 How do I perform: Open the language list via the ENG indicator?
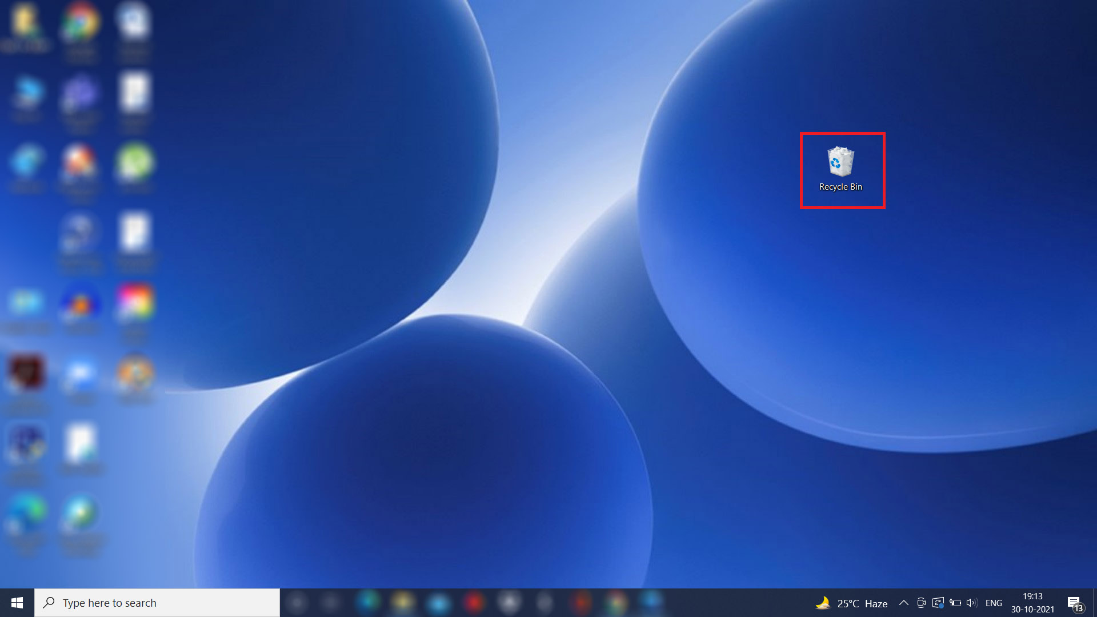(x=994, y=602)
